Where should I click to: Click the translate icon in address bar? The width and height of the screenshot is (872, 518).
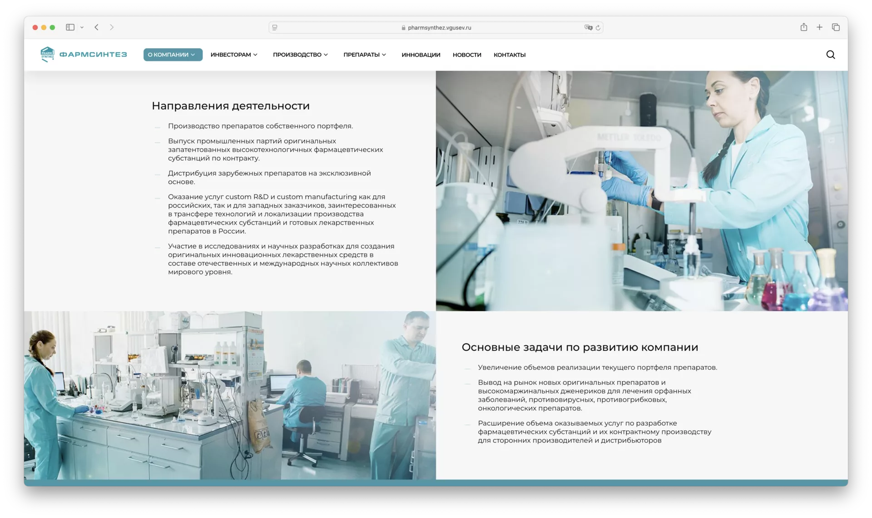[x=588, y=27]
